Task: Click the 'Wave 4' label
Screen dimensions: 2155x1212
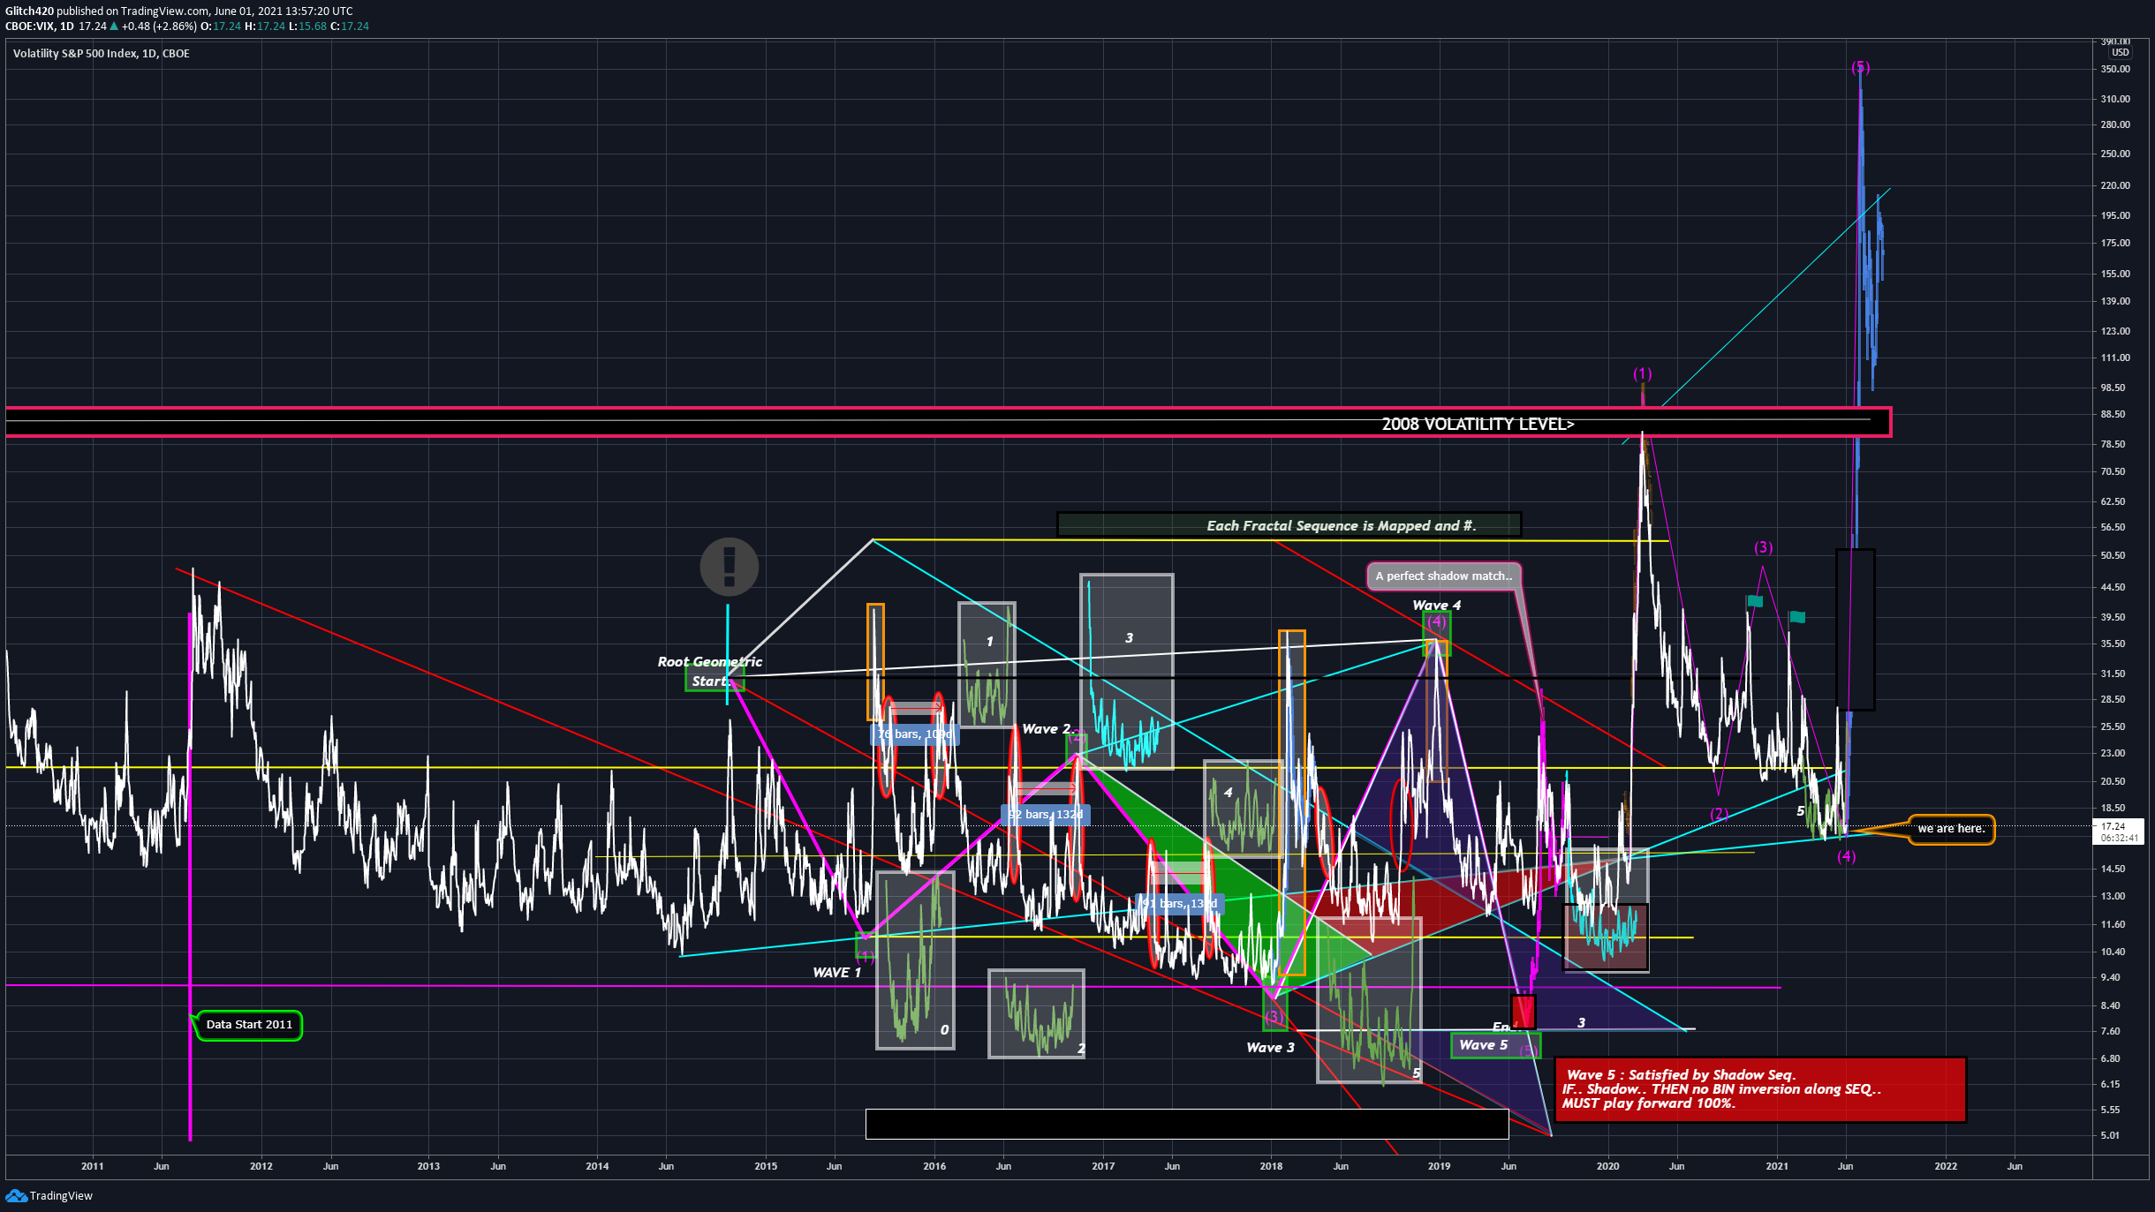Action: tap(1437, 606)
